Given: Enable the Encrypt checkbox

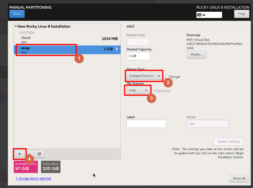Looking at the screenshot, I should click(167, 77).
